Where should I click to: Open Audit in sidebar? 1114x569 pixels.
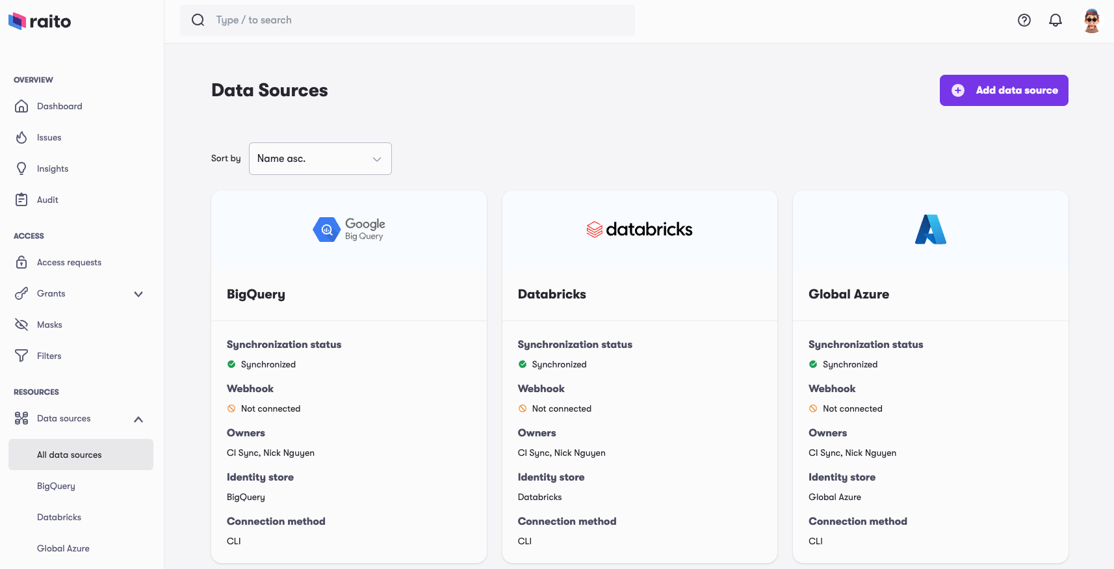(x=47, y=200)
